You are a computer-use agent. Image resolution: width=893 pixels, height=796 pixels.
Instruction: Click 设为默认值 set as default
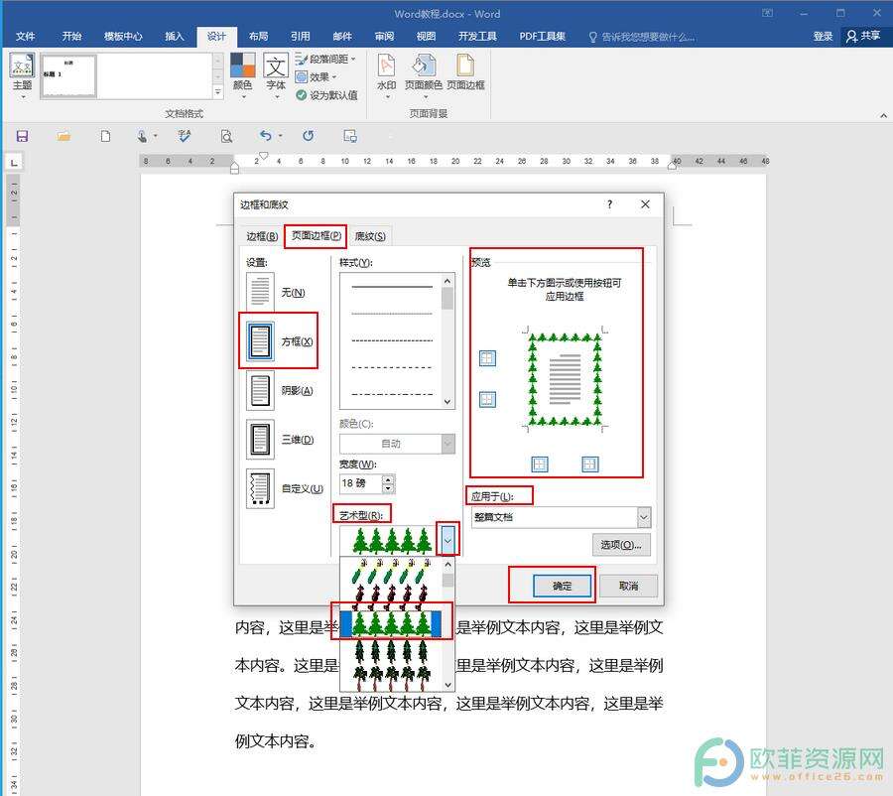click(x=326, y=95)
